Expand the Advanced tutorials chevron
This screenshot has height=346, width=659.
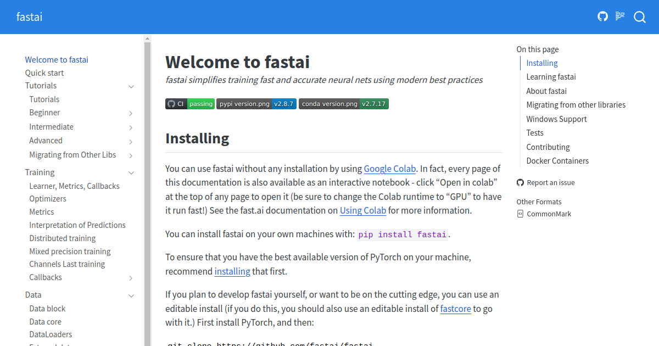131,141
